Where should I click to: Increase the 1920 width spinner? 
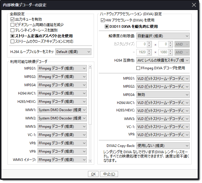point(149,51)
